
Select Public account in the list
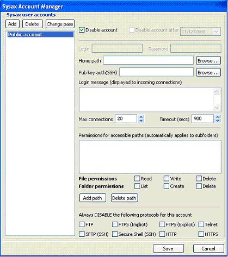click(40, 34)
